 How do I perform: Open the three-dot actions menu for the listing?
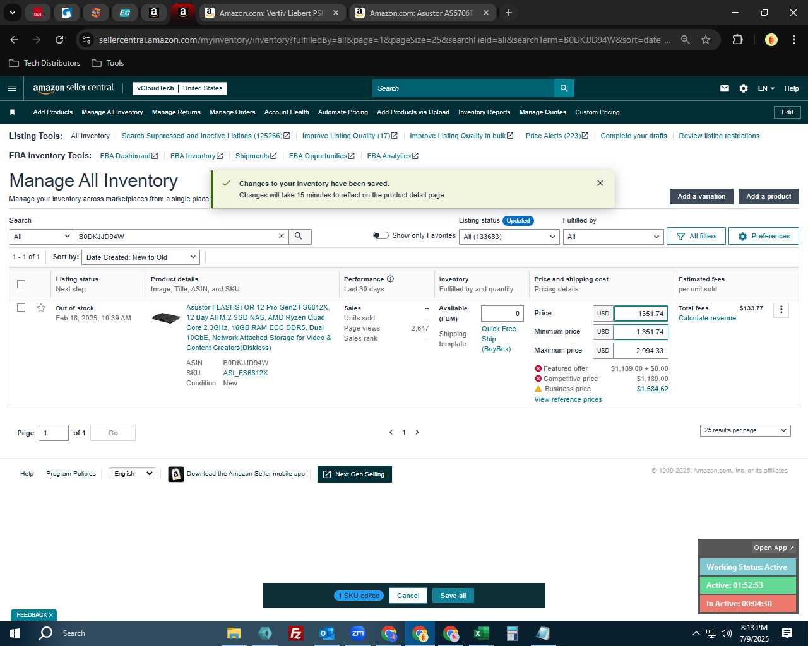click(x=781, y=310)
